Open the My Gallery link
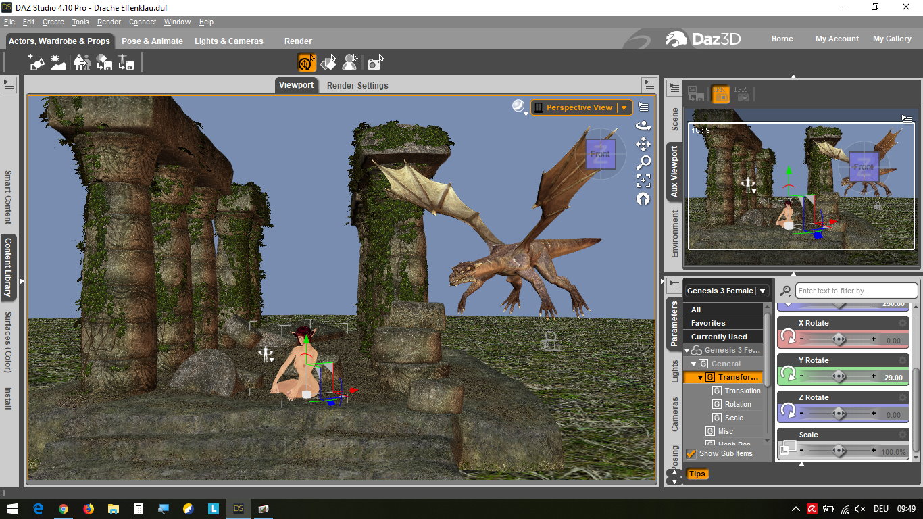This screenshot has width=923, height=519. click(x=892, y=39)
